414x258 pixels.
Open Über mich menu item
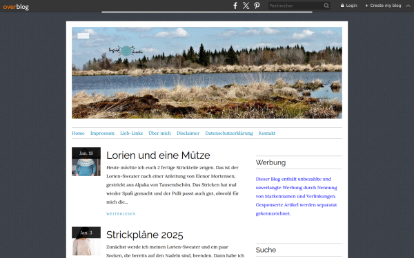coord(159,133)
